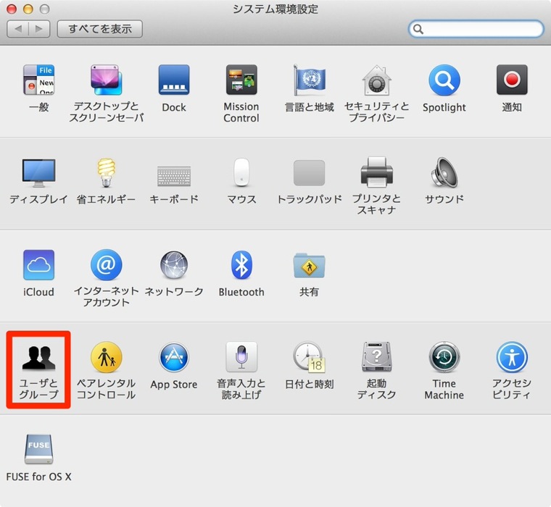The height and width of the screenshot is (507, 551).
Task: Open ネットワーク globe icon
Action: 174,265
